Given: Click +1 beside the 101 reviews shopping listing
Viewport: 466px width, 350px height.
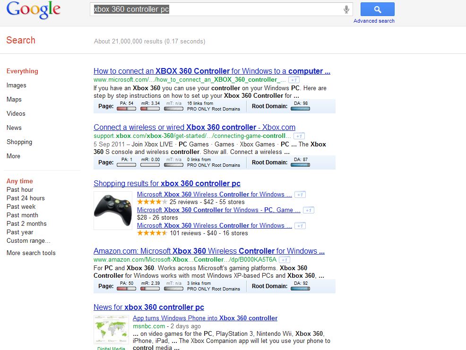Looking at the screenshot, I should click(x=300, y=226).
